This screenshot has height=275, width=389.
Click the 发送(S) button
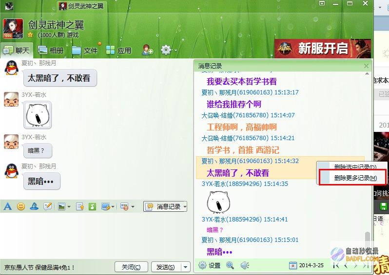tap(165, 267)
